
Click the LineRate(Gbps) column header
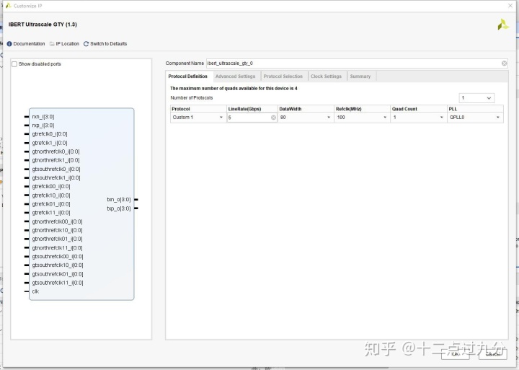click(252, 109)
